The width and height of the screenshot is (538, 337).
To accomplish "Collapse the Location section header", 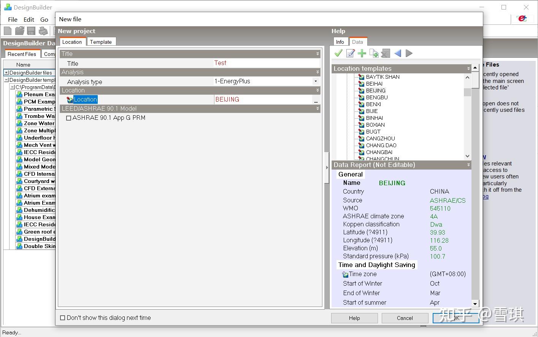I will point(317,90).
